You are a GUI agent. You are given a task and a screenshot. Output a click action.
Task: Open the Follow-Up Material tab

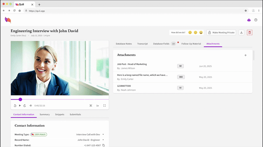point(191,44)
